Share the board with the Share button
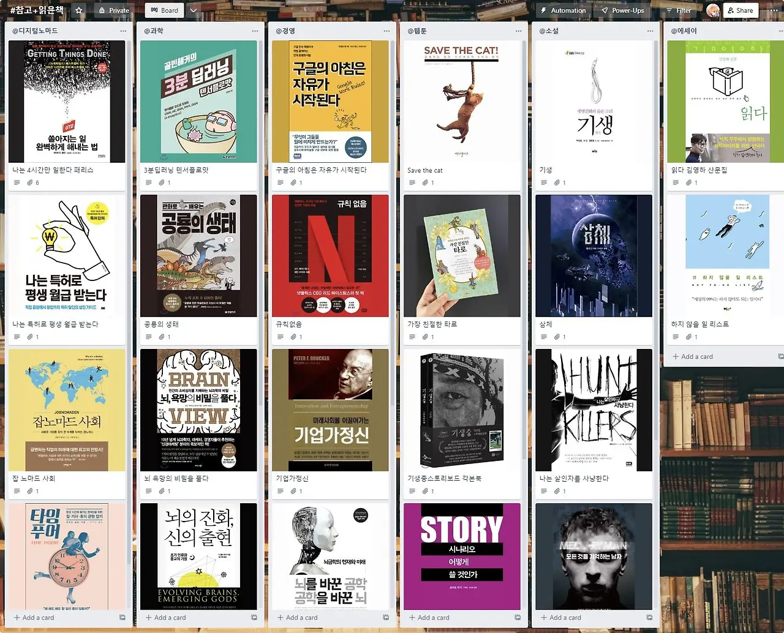 click(741, 10)
